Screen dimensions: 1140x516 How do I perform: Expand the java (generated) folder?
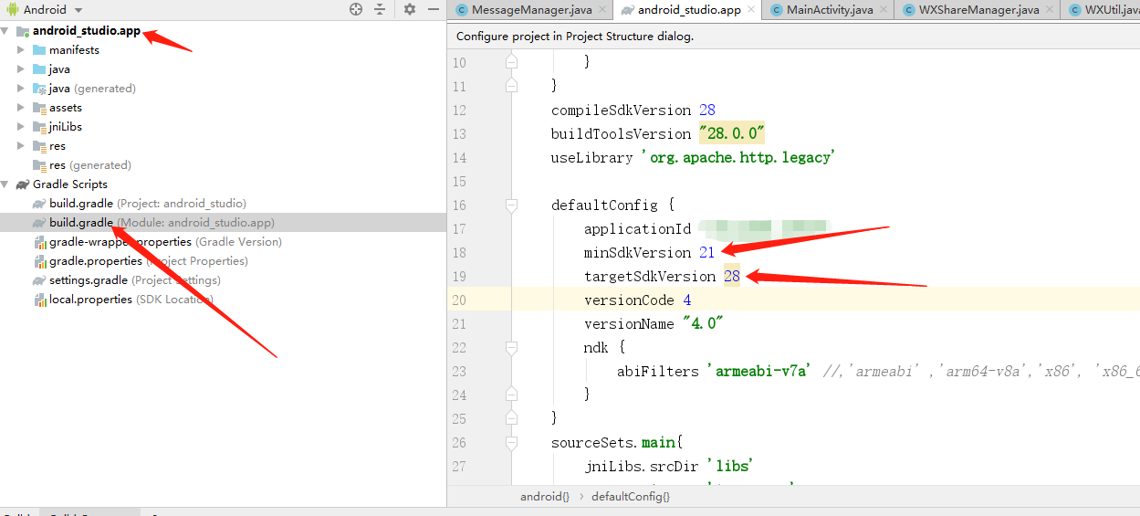[21, 89]
